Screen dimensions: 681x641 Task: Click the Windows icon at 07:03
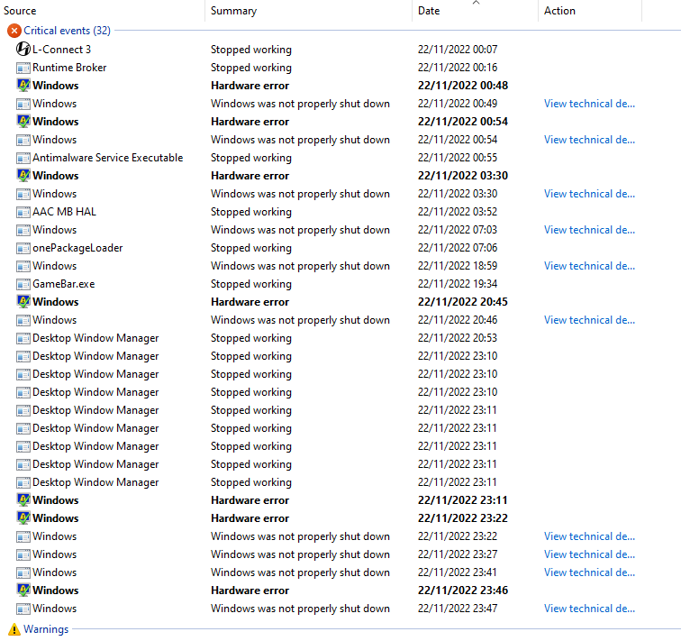23,230
